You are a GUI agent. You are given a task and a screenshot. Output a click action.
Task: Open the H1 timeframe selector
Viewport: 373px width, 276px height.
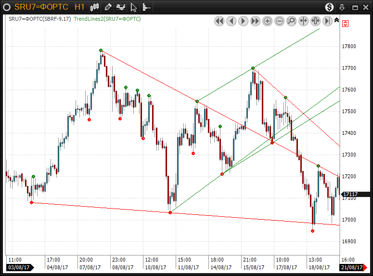pyautogui.click(x=79, y=7)
